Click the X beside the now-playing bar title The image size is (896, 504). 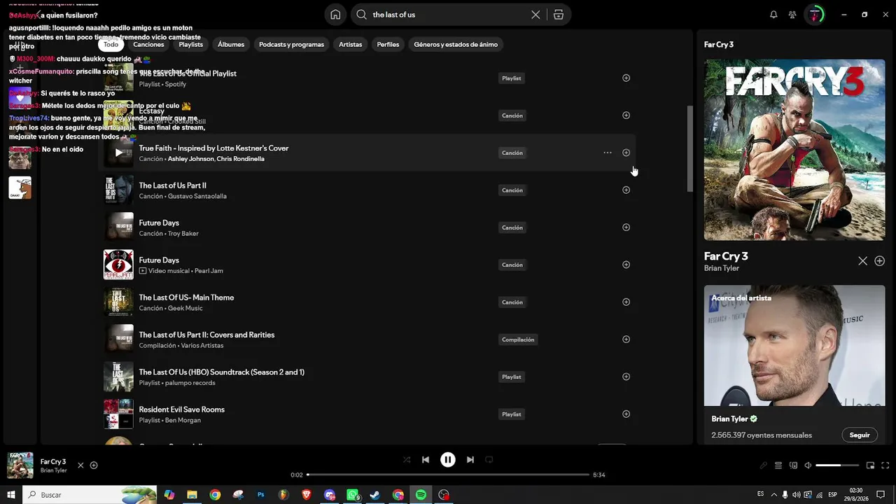[x=80, y=465]
